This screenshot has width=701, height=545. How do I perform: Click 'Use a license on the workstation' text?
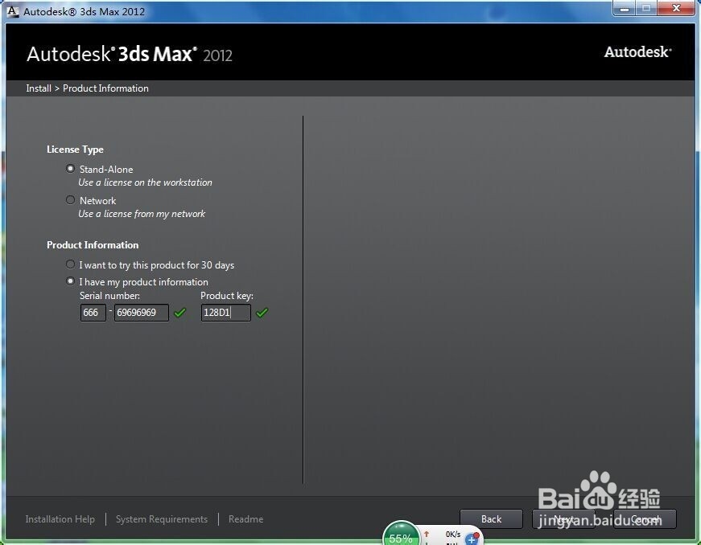coord(145,182)
